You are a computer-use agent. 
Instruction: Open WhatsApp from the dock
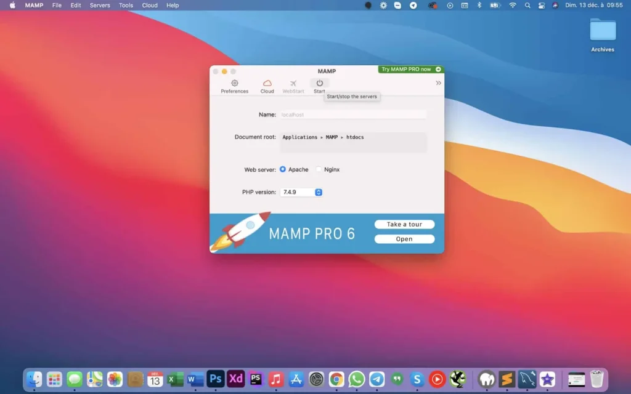coord(357,379)
